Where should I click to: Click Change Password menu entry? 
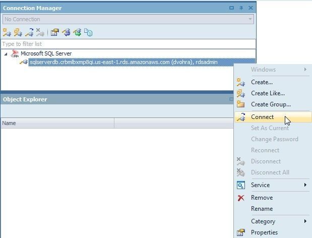pyautogui.click(x=273, y=139)
